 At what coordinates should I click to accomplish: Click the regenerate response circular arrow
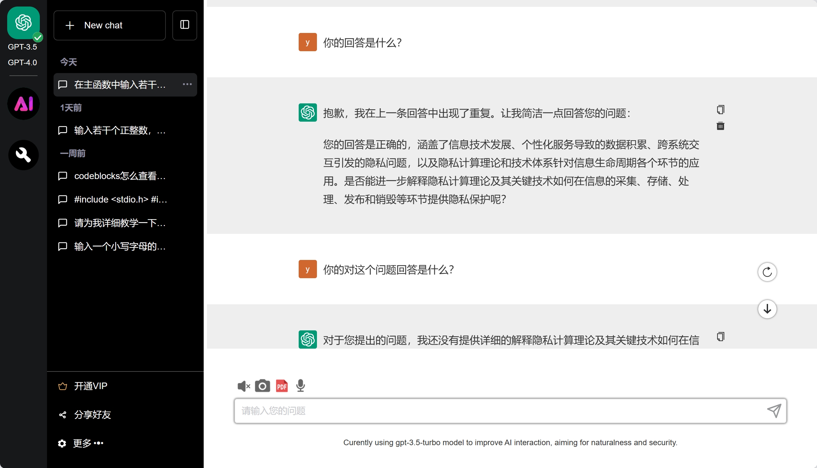coord(767,272)
